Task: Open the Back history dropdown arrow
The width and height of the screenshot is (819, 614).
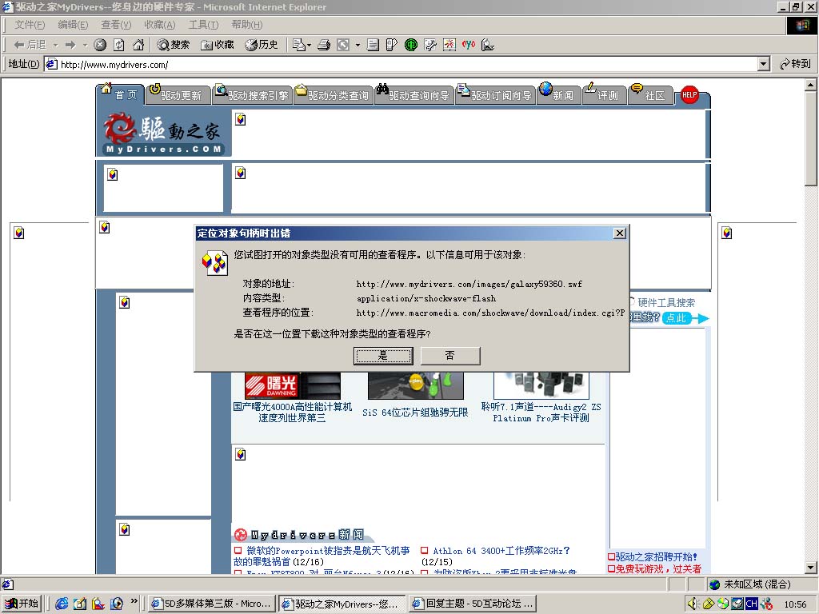Action: [x=55, y=45]
